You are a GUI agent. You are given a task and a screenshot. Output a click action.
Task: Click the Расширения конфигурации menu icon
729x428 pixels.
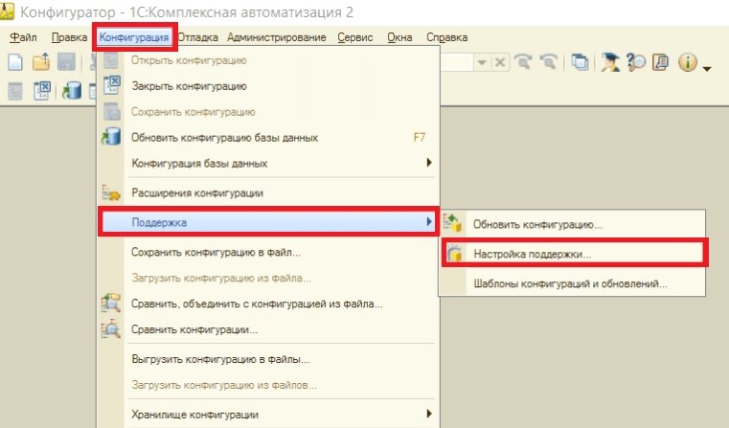click(111, 192)
